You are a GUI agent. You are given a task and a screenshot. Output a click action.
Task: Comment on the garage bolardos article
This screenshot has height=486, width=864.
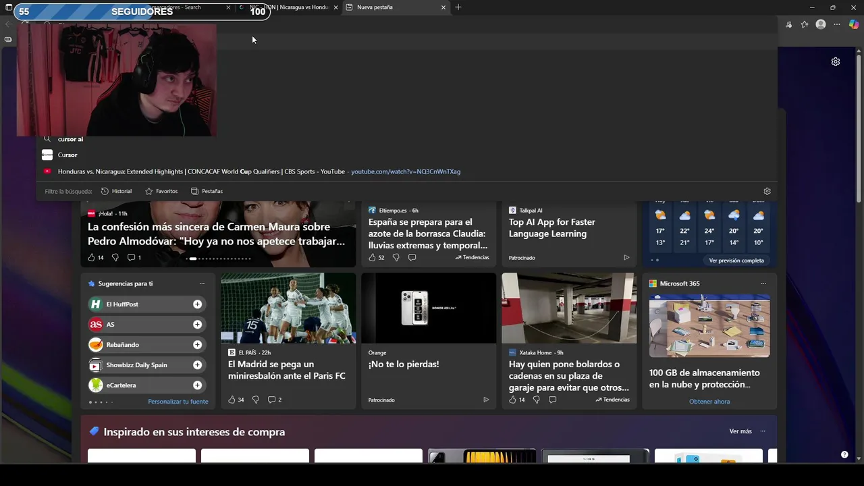pyautogui.click(x=552, y=400)
